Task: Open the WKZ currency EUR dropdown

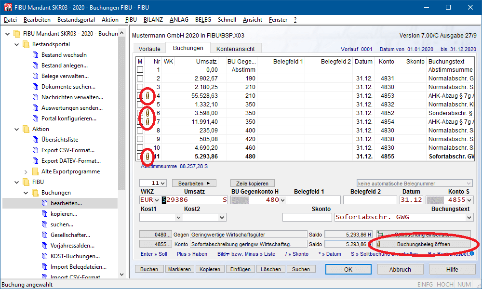Action: coord(157,200)
